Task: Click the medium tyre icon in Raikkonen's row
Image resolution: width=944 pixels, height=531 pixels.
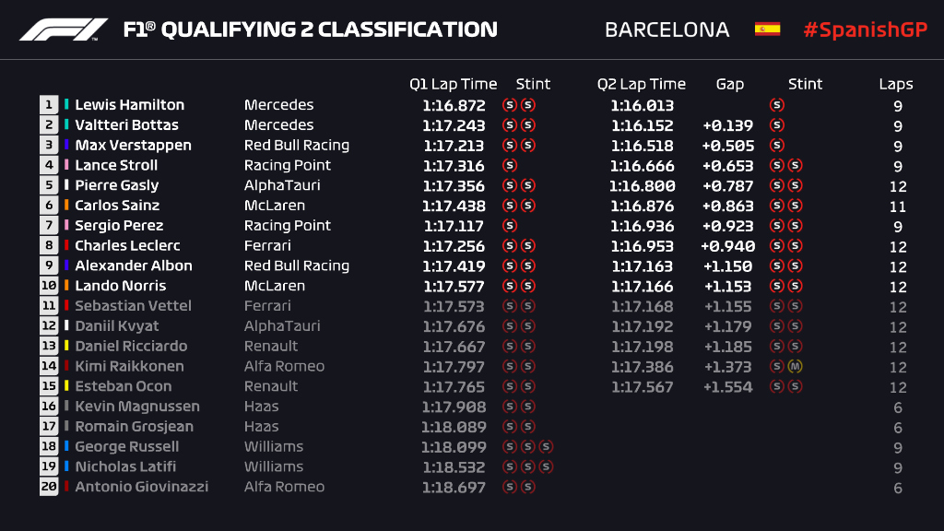Action: (x=796, y=366)
